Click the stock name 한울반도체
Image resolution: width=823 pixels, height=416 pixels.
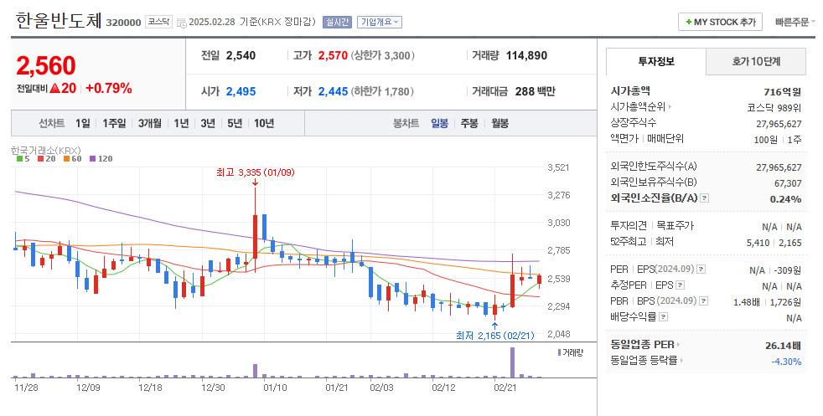pyautogui.click(x=59, y=21)
